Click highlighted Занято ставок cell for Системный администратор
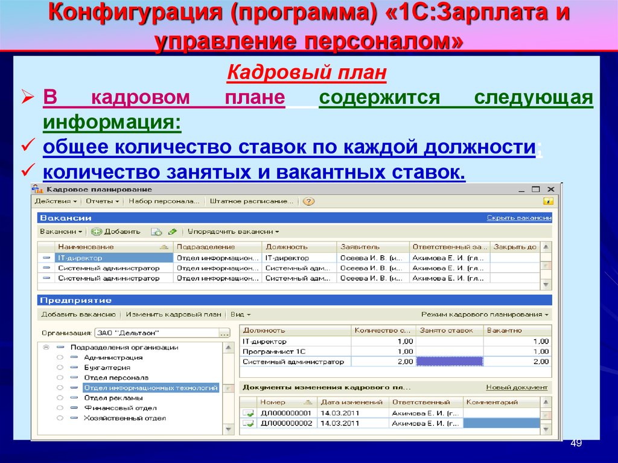618x463 pixels. click(x=450, y=362)
